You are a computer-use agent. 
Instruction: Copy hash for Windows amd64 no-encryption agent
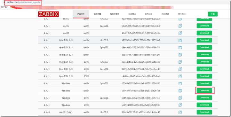[180, 91]
